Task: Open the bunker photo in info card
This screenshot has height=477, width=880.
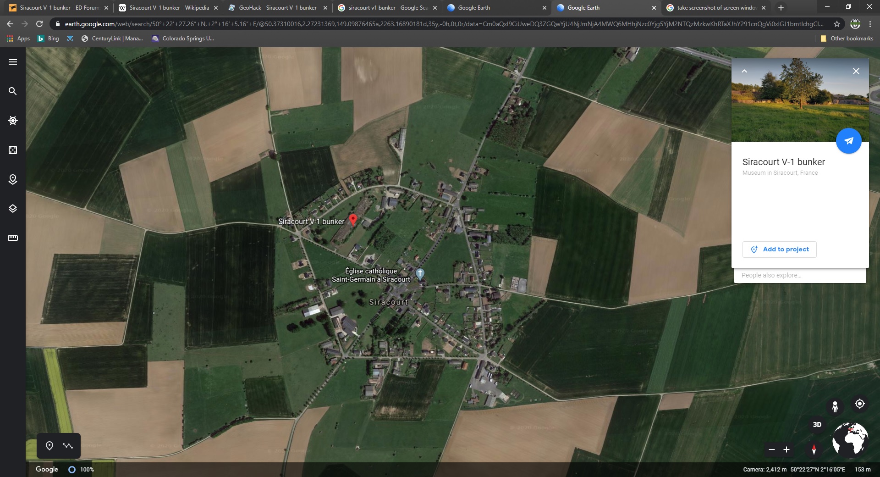Action: pyautogui.click(x=800, y=100)
